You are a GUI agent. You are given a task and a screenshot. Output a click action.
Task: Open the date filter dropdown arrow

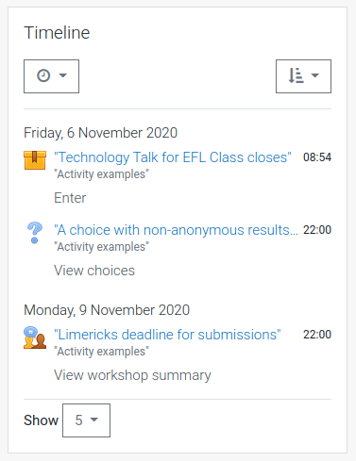[x=63, y=75]
